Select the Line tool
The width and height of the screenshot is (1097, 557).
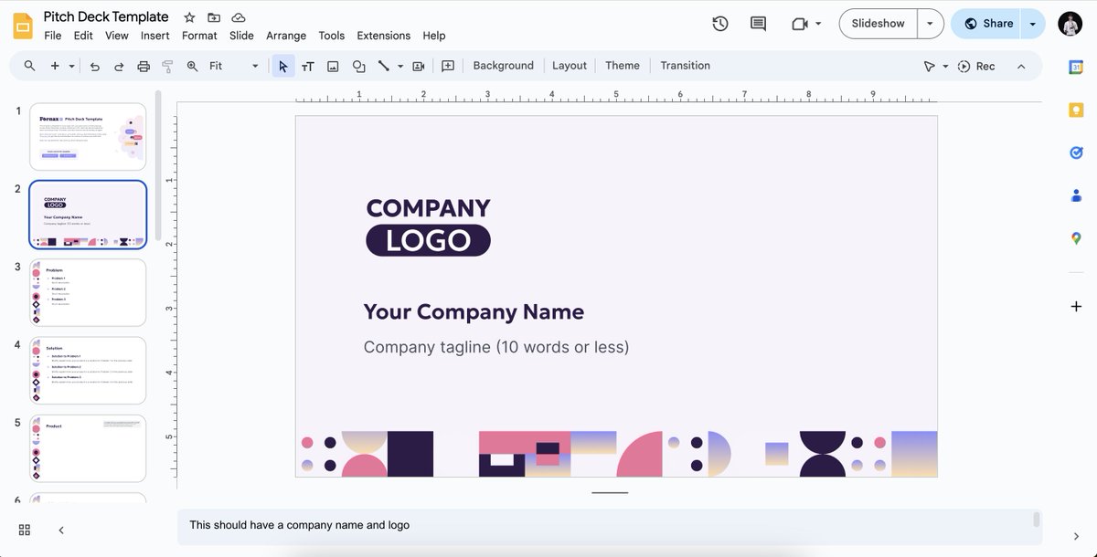pos(382,65)
